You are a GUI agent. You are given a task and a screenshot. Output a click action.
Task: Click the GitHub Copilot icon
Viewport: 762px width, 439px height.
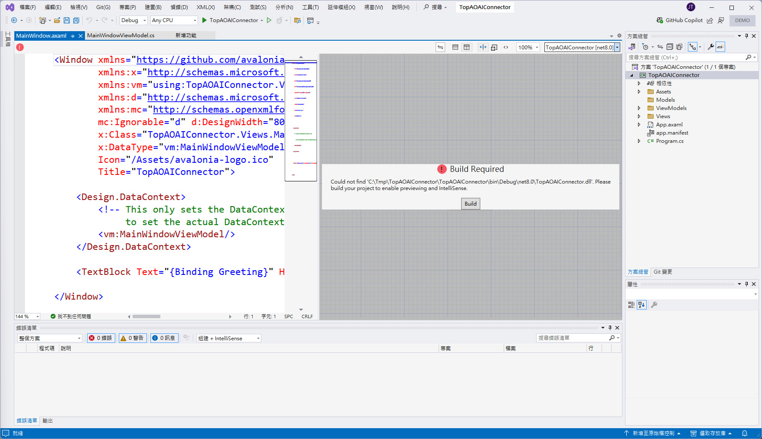click(x=660, y=20)
